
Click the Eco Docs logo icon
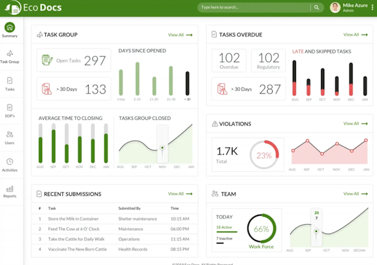coord(13,8)
